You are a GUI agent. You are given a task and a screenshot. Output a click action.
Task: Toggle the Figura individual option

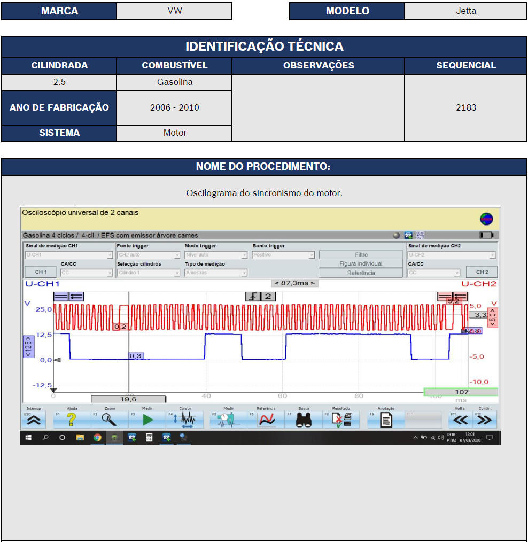coord(361,263)
